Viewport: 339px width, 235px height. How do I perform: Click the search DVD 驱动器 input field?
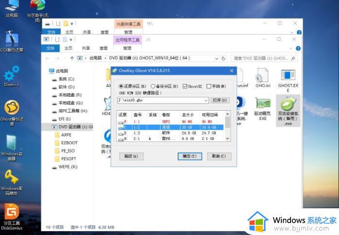[x=261, y=58]
